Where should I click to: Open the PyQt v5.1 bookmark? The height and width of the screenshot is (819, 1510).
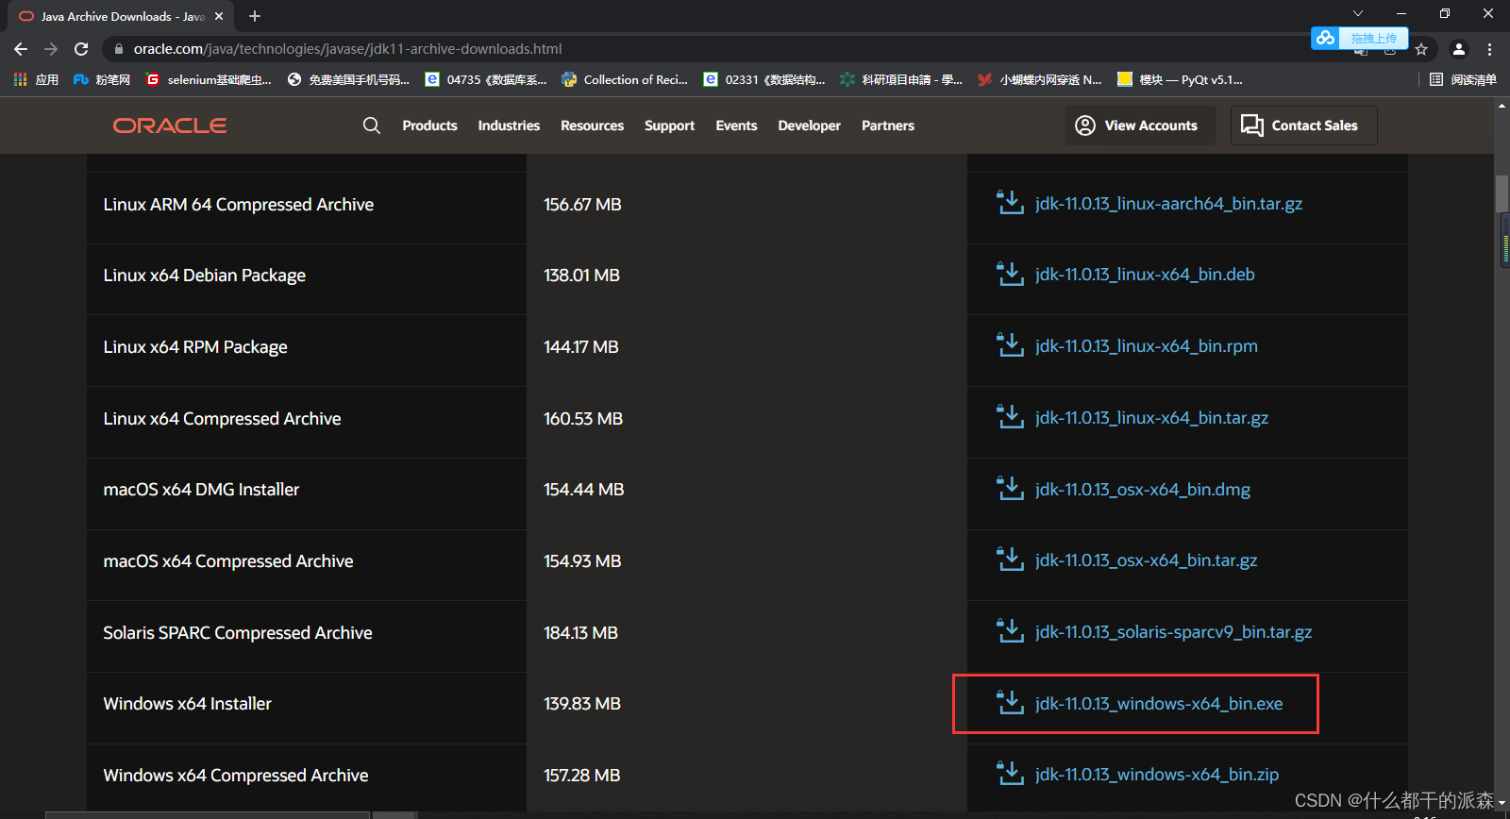tap(1181, 79)
